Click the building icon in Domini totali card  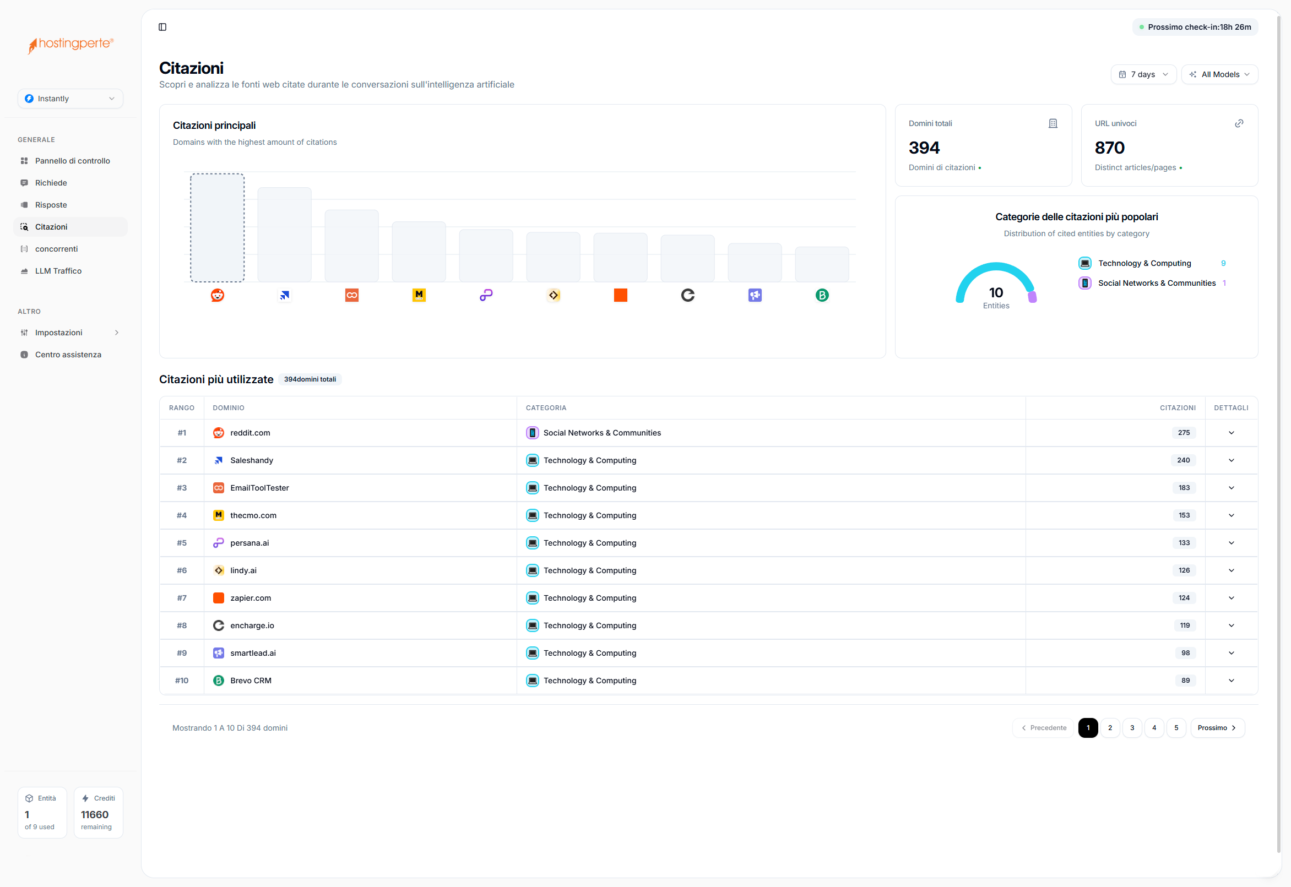coord(1053,123)
